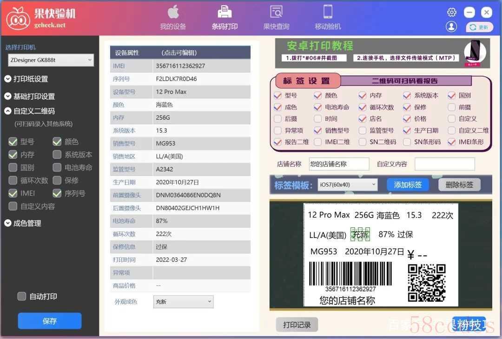Viewport: 502px width, 339px height.
Task: Edit the 系统版本 value 15.3
Action: pos(201,130)
